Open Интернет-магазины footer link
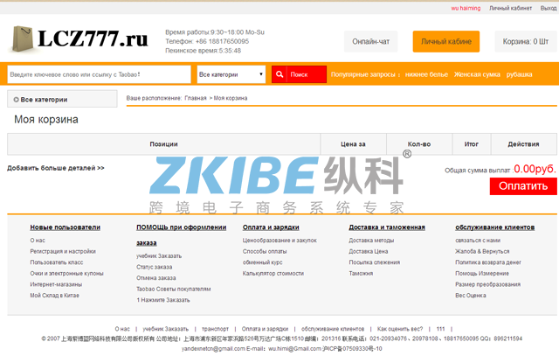The image size is (559, 363). pos(56,284)
